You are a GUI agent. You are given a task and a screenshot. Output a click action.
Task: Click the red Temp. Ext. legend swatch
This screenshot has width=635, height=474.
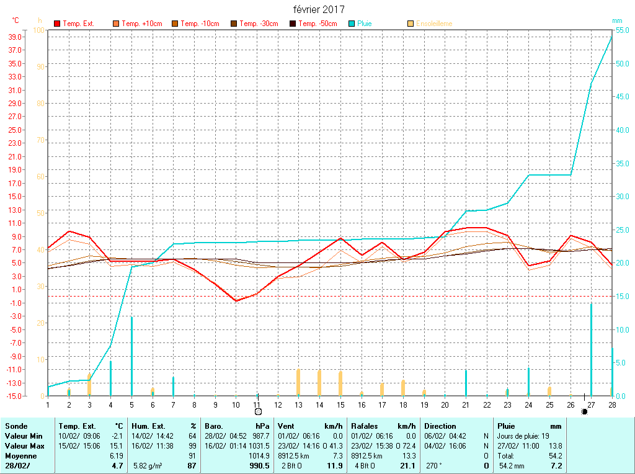pos(57,24)
